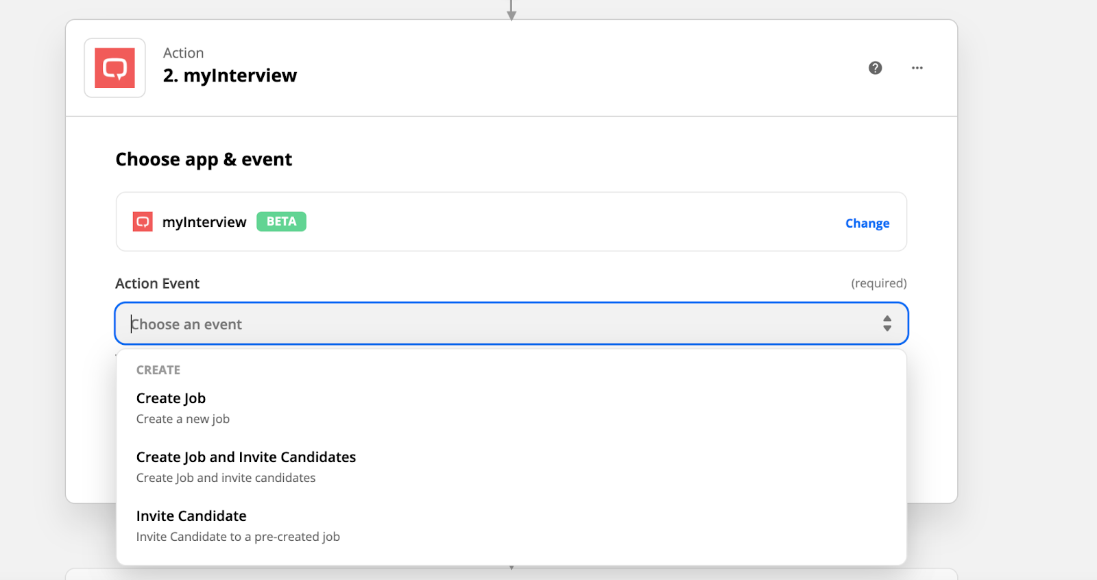The image size is (1097, 580).
Task: Open the three-dot more options menu
Action: click(917, 68)
